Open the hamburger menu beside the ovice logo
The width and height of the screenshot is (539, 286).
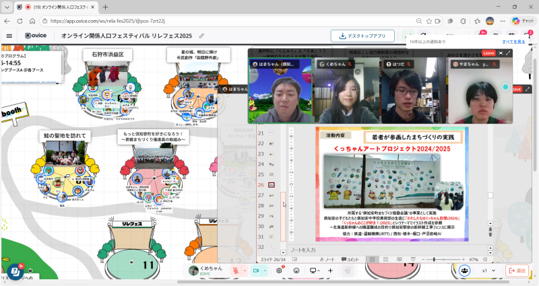(x=9, y=36)
